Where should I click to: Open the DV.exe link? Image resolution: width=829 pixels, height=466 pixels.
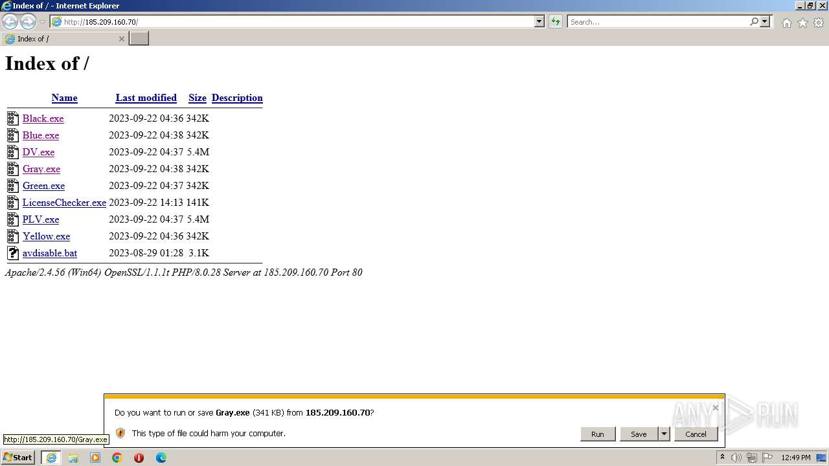pyautogui.click(x=38, y=152)
